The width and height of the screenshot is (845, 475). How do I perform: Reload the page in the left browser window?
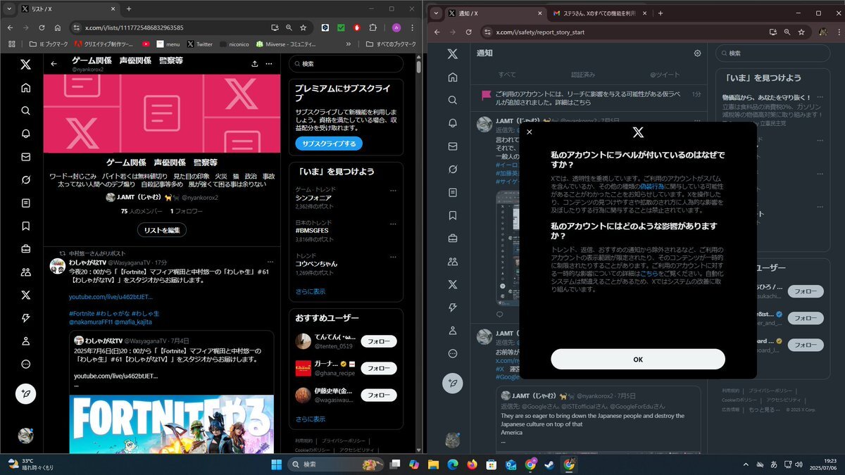(42, 27)
